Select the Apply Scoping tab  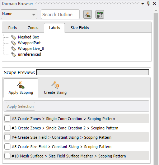click(21, 88)
